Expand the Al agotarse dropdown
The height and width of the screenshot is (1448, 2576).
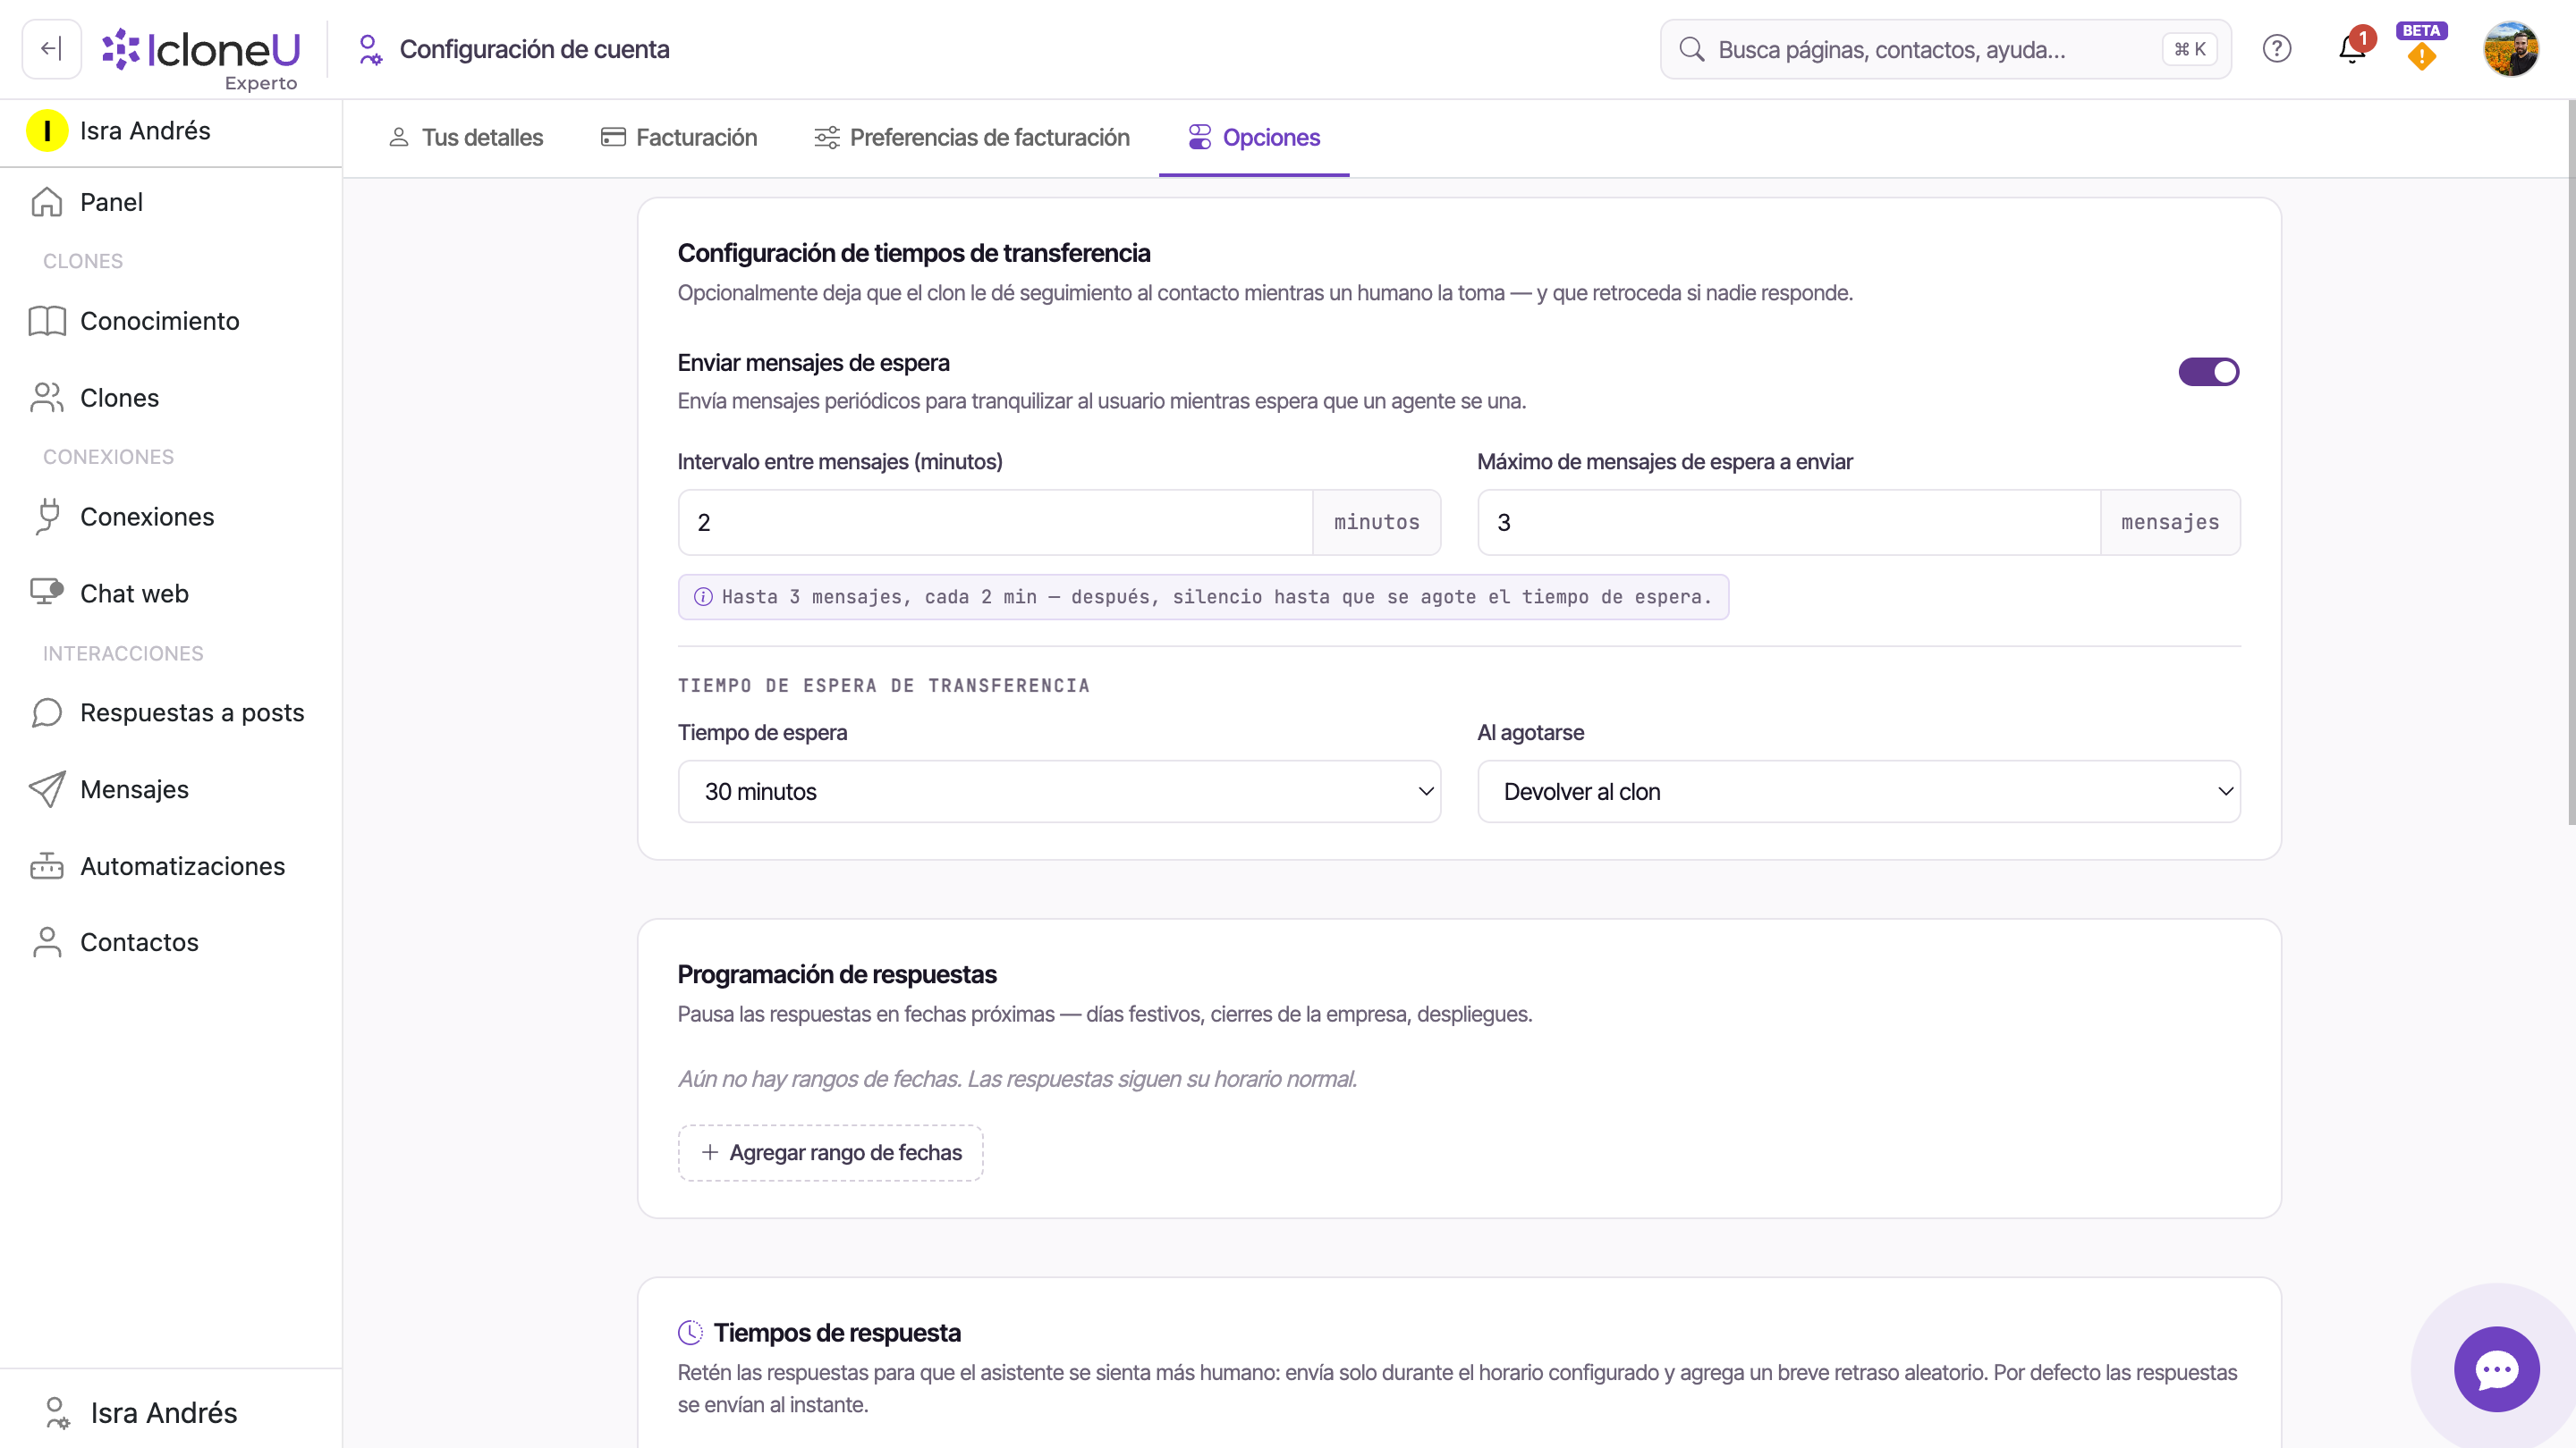click(1858, 791)
